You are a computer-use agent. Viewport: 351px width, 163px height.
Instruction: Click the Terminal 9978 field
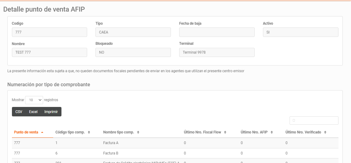217,52
